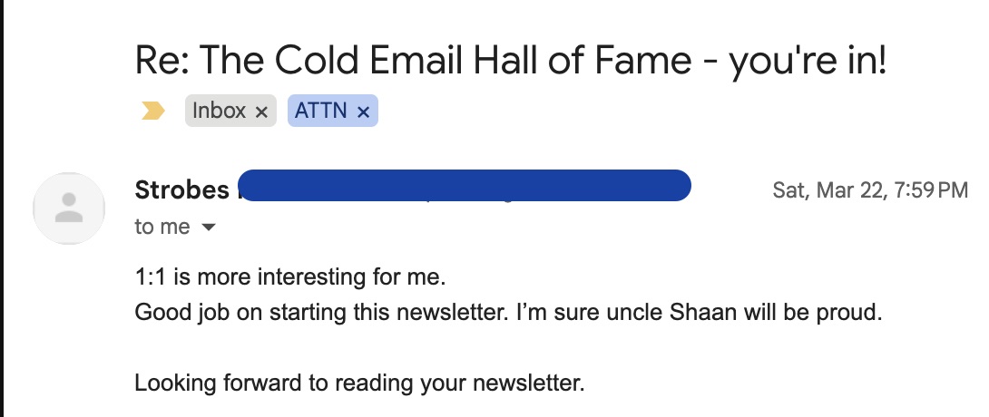
Task: Click "Re:" at the subject start
Action: click(x=161, y=60)
